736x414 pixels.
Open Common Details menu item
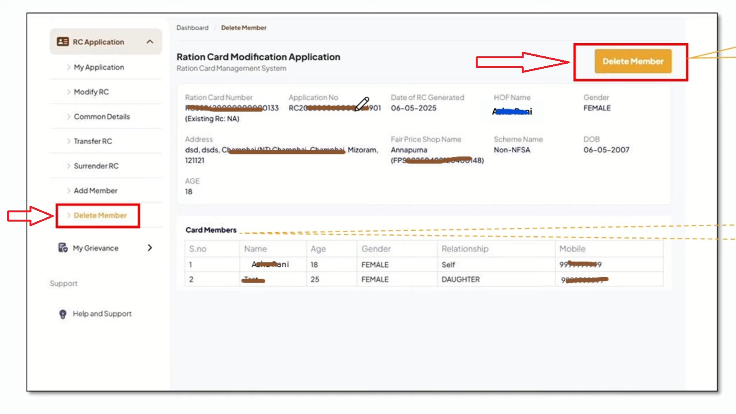pos(102,117)
